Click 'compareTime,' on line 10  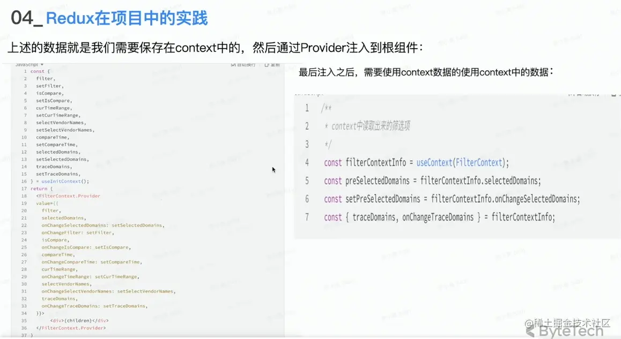pos(53,137)
